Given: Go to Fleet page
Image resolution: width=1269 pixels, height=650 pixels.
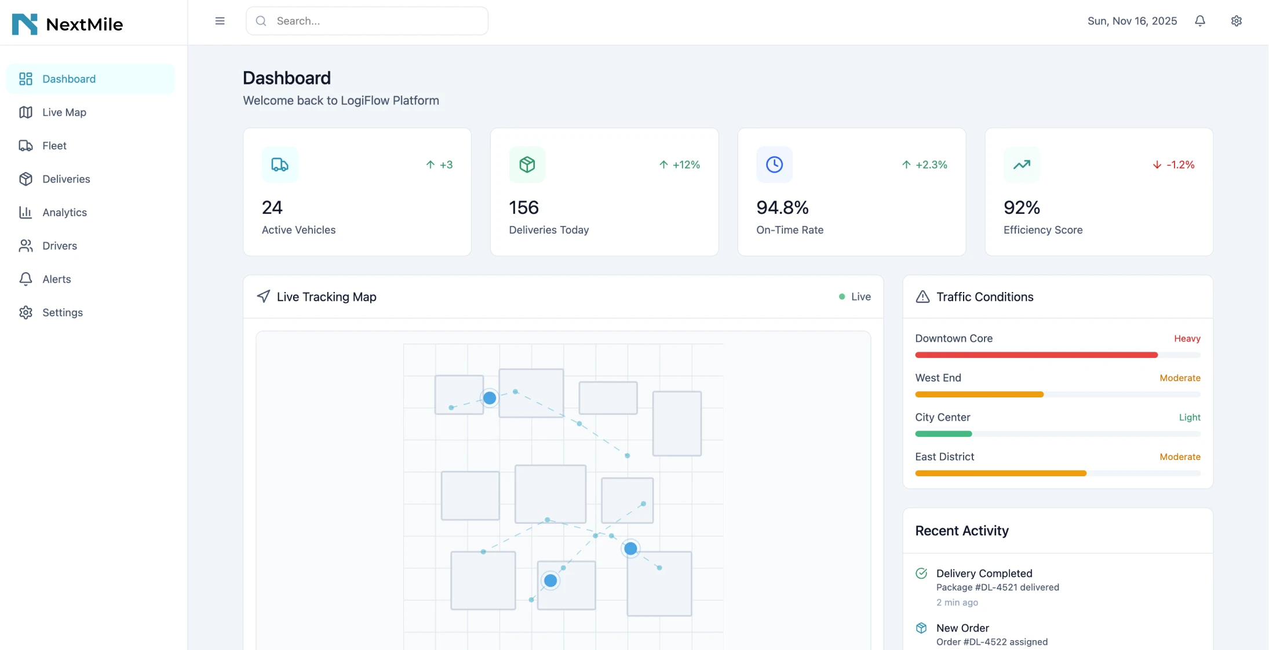Looking at the screenshot, I should pyautogui.click(x=54, y=146).
